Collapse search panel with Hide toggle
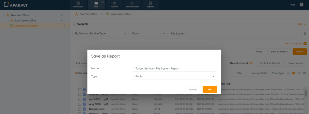 [x=302, y=24]
